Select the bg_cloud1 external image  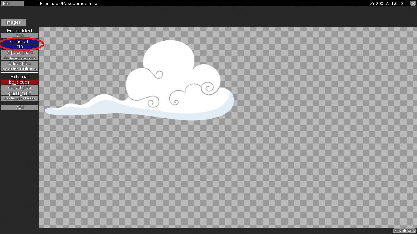20,82
